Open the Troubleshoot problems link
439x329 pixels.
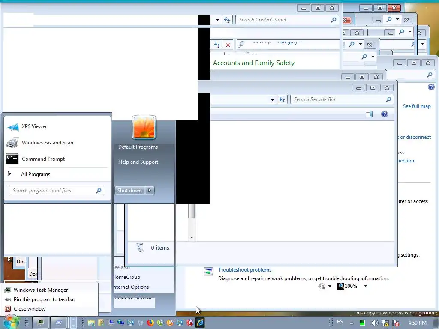pyautogui.click(x=245, y=270)
